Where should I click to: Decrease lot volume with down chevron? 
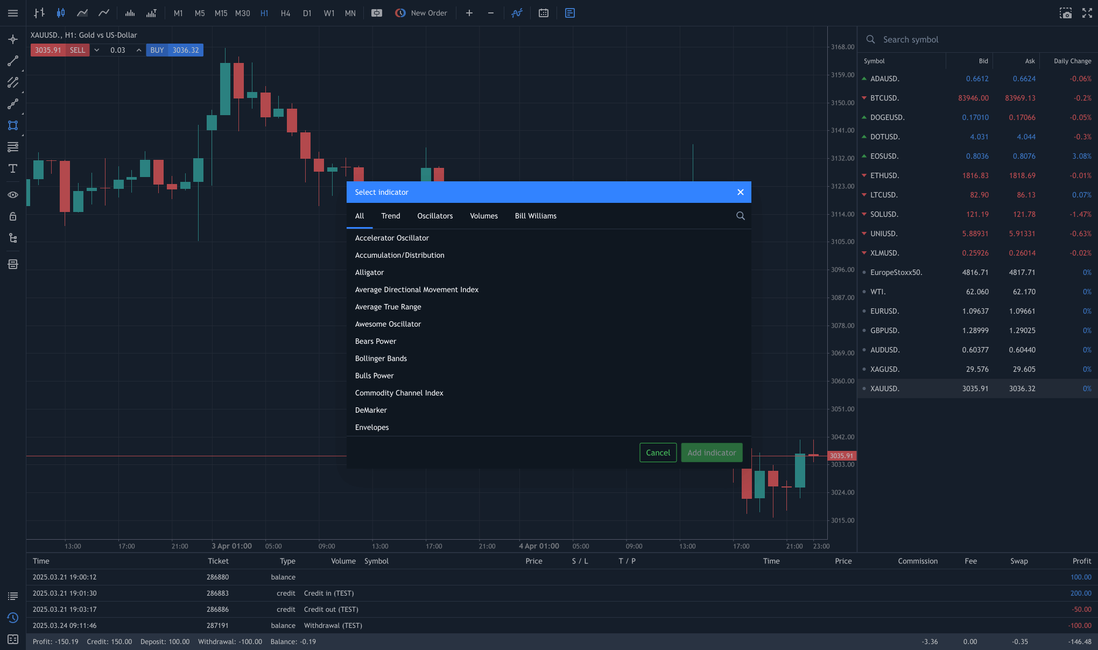(97, 50)
